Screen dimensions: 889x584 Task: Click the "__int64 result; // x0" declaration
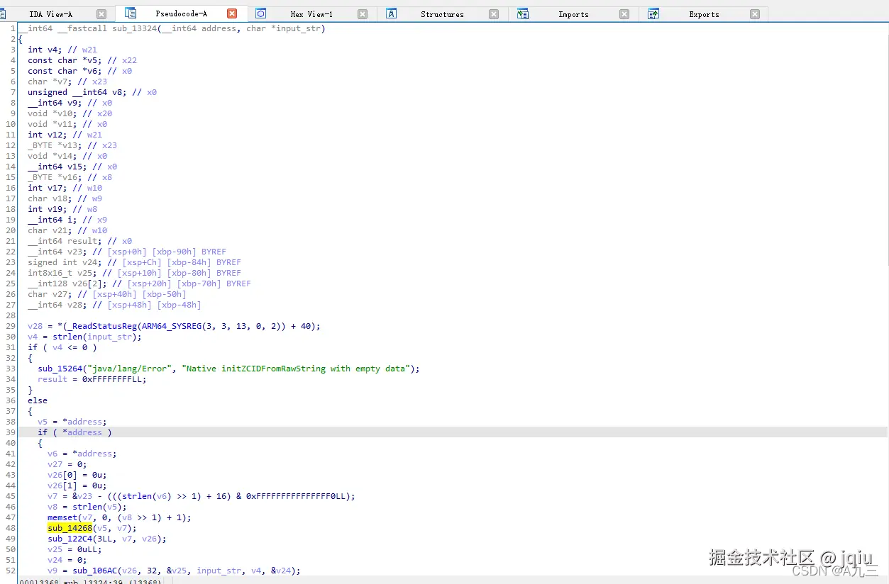pos(79,241)
